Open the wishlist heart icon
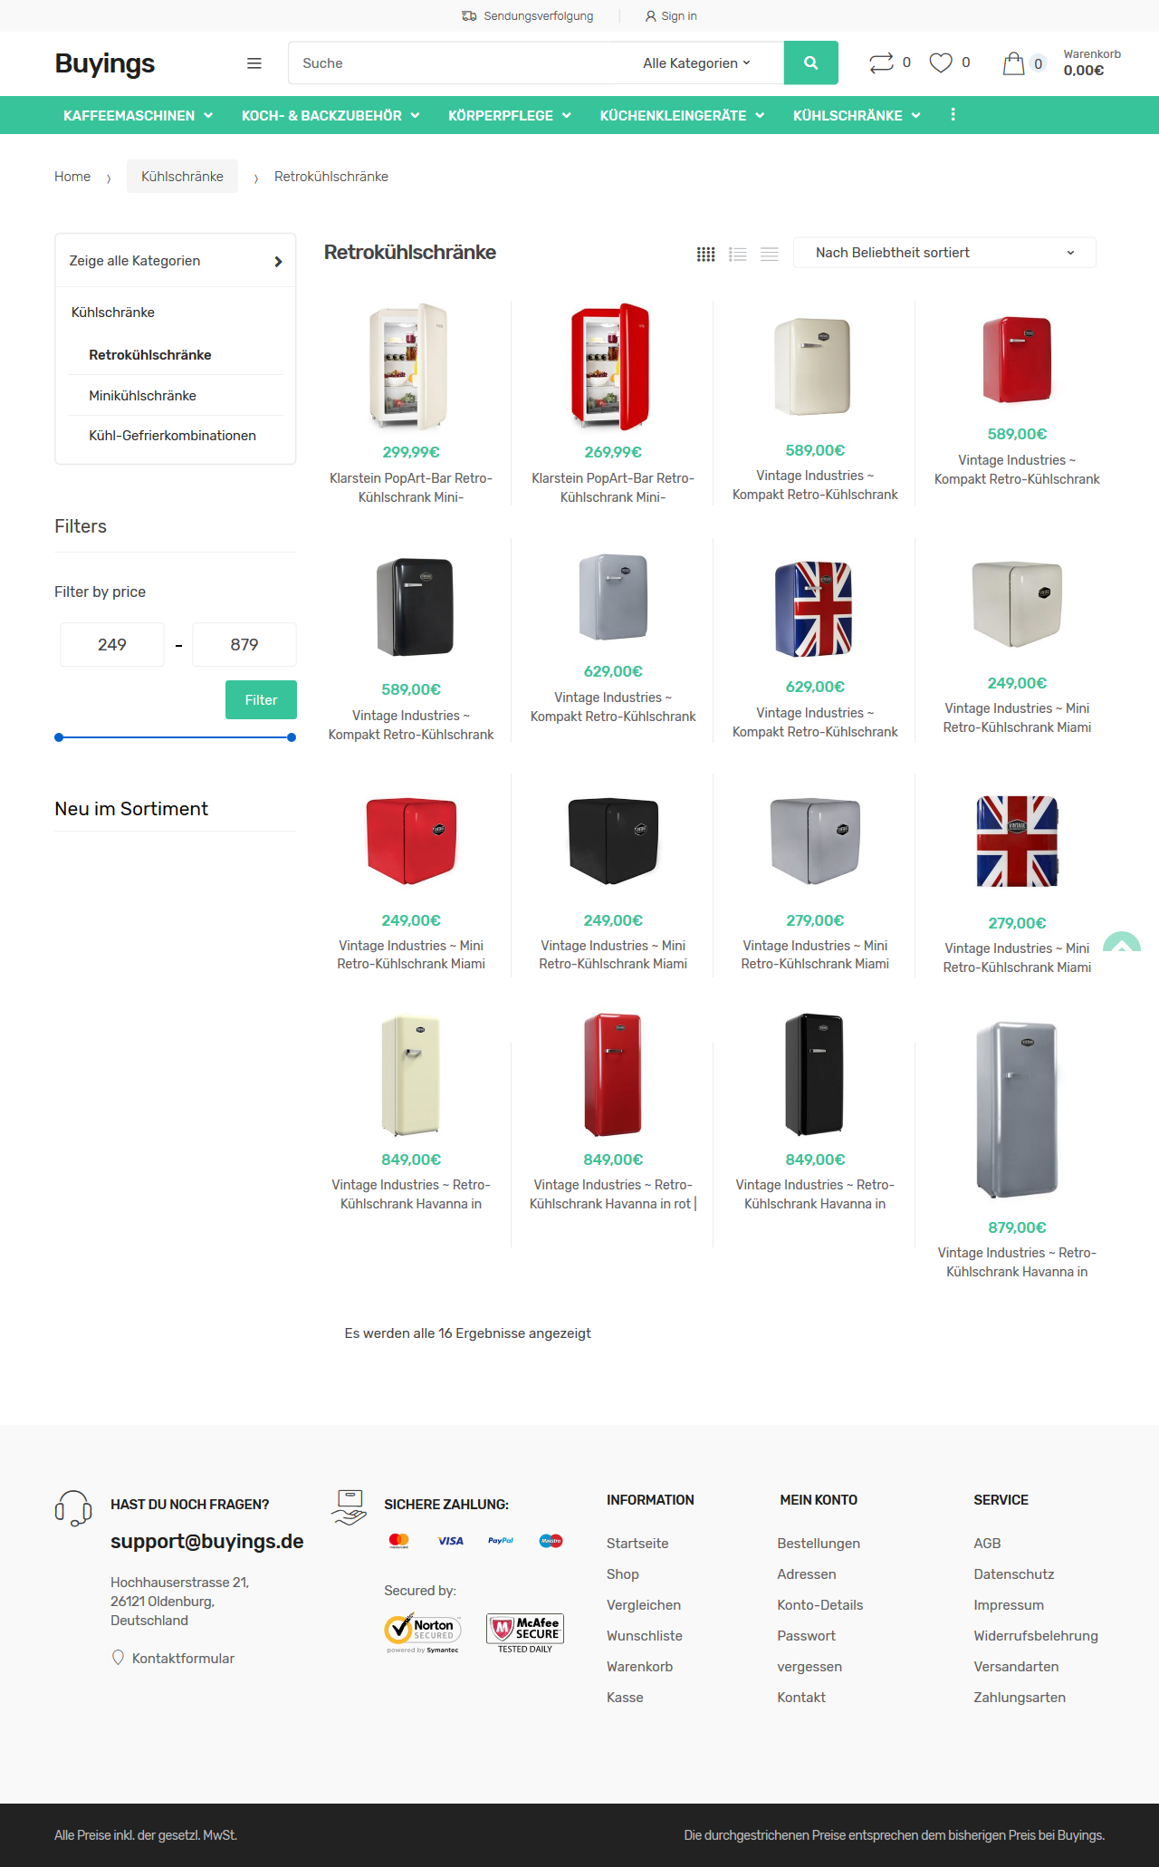This screenshot has height=1867, width=1159. pos(941,63)
